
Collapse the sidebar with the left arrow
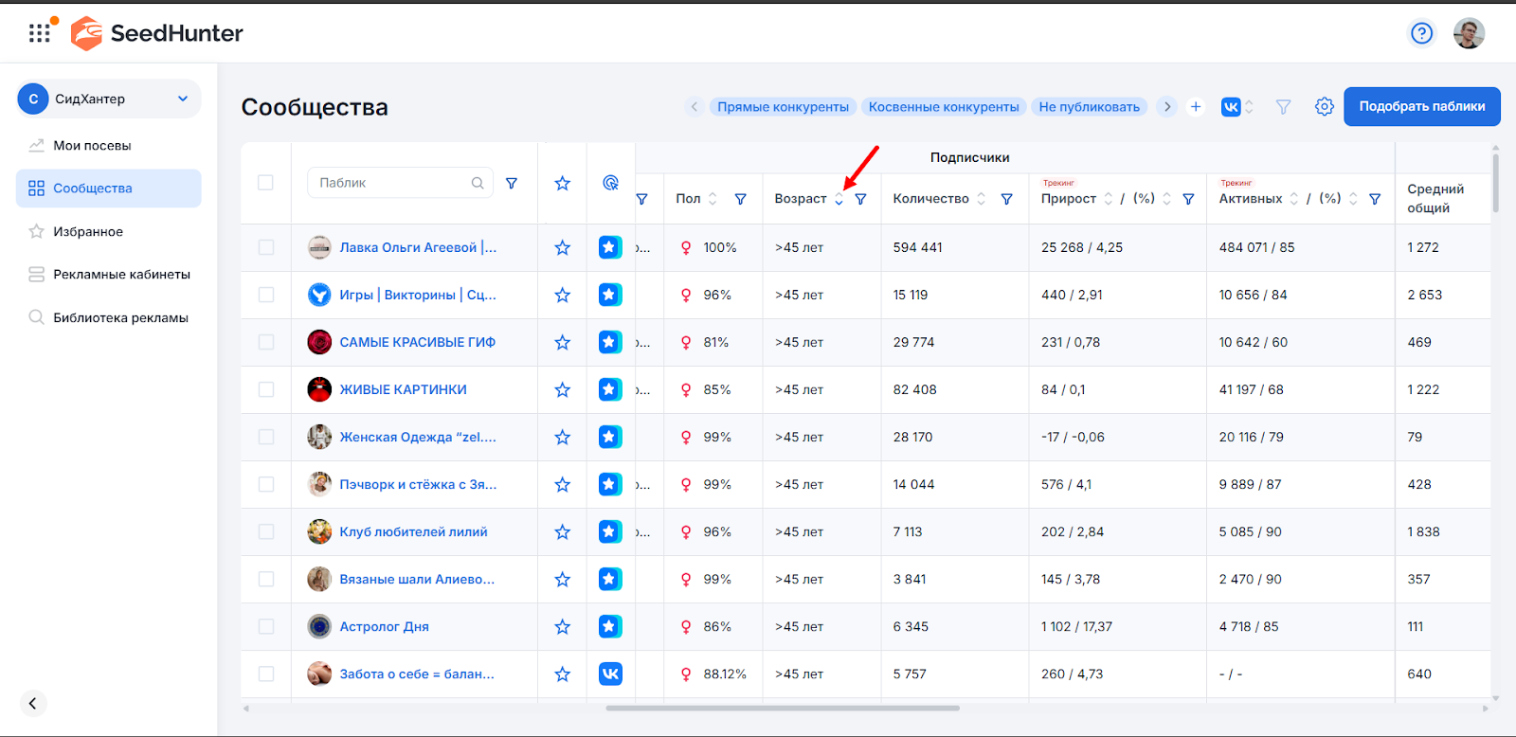[33, 703]
